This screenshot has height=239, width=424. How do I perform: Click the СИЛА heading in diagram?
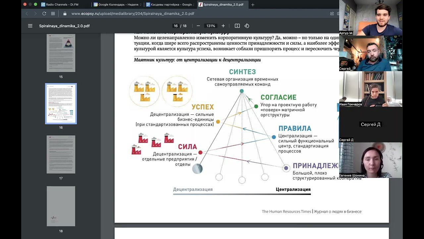click(187, 147)
